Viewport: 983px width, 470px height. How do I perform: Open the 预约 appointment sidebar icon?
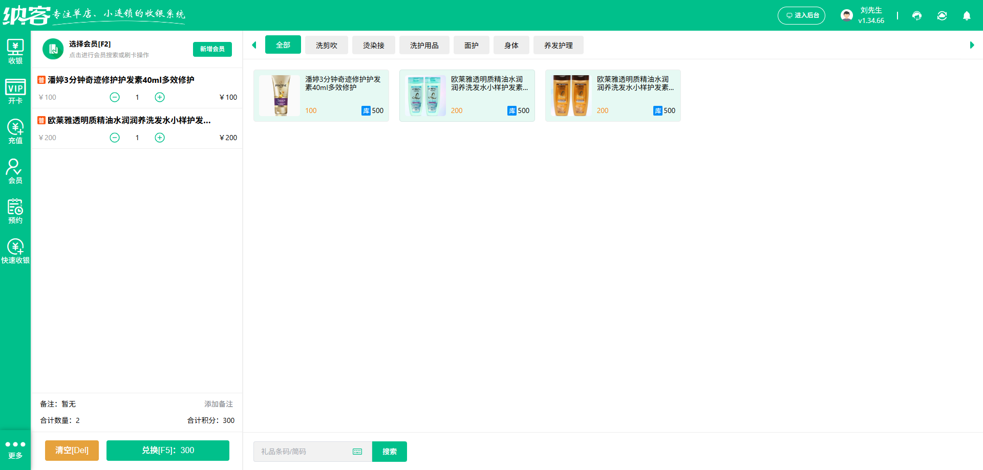point(15,211)
